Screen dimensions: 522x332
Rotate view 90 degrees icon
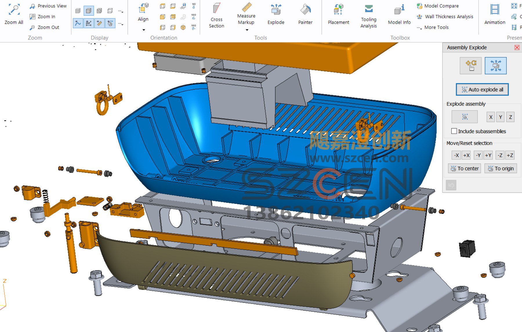click(194, 6)
